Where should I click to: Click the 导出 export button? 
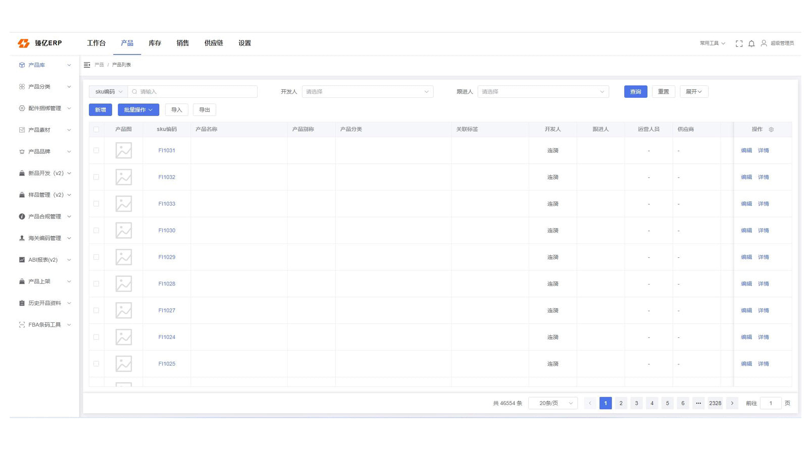[205, 110]
